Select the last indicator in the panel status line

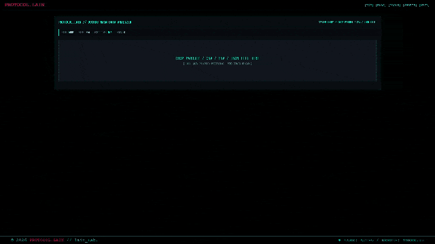[121, 33]
